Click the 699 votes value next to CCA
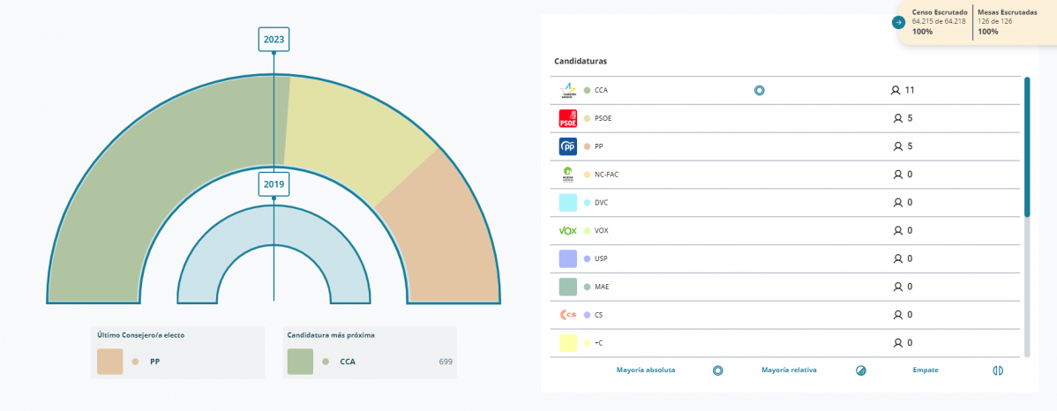Image resolution: width=1057 pixels, height=411 pixels. (x=446, y=362)
